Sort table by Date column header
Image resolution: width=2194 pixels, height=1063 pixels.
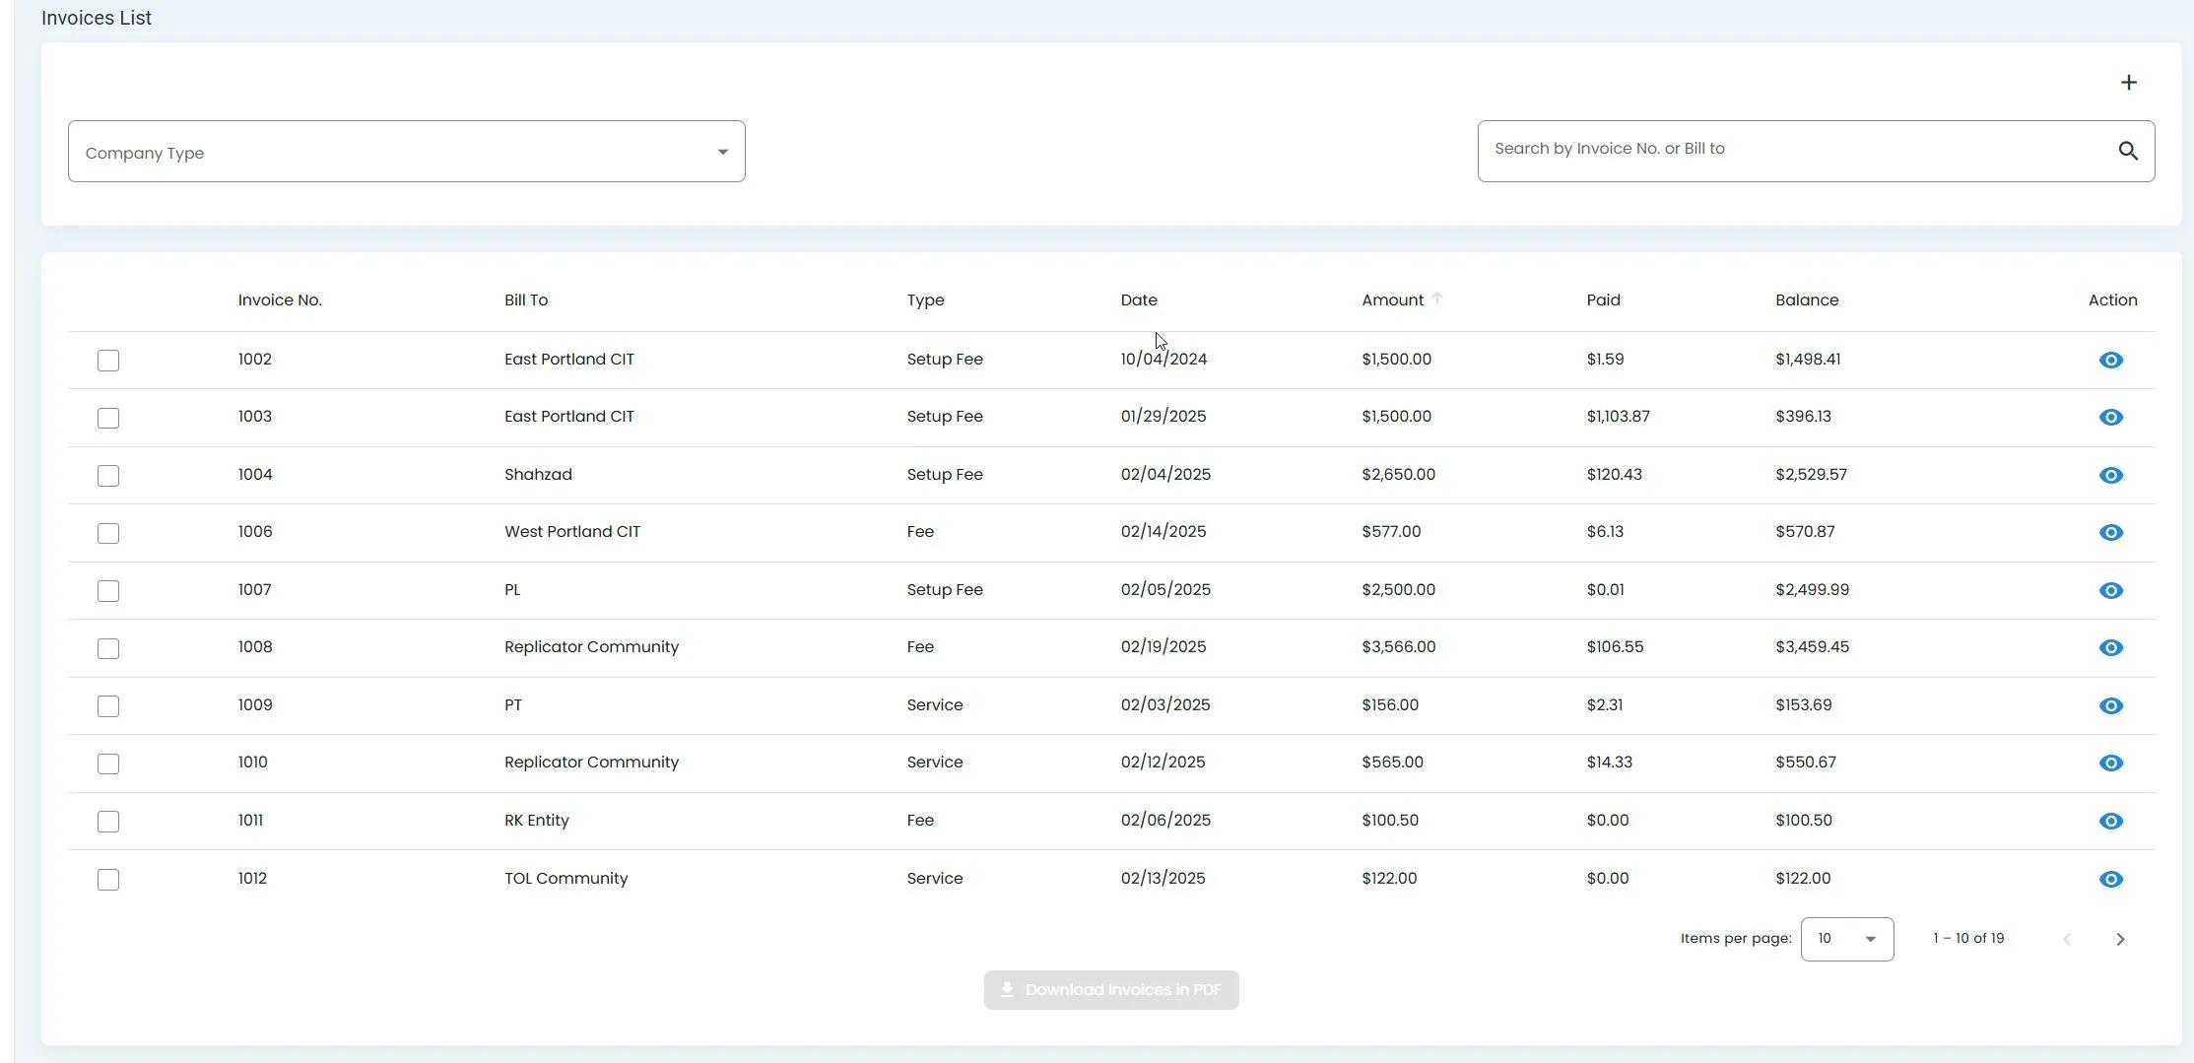(x=1138, y=300)
